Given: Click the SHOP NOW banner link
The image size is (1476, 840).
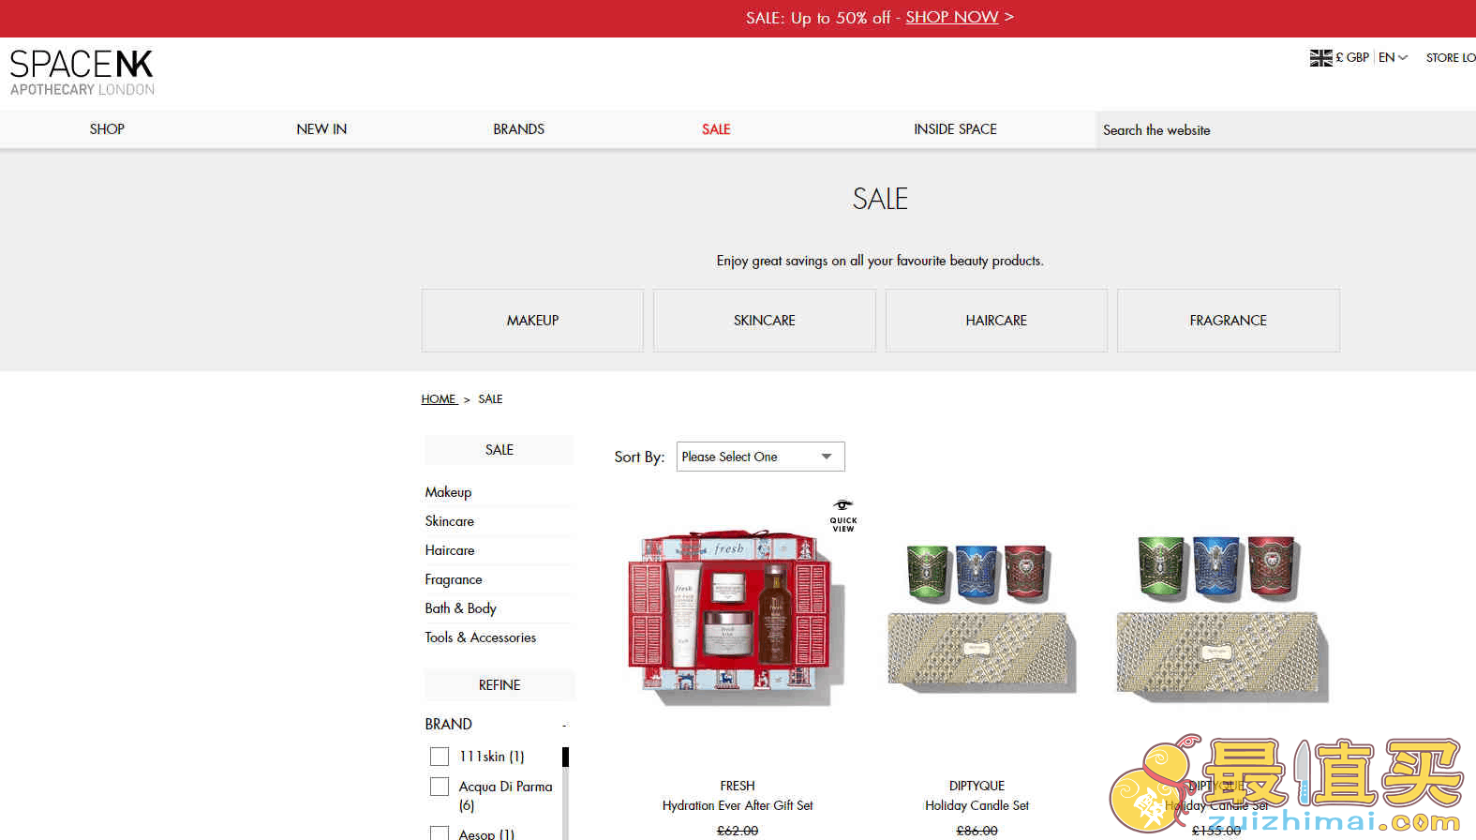Looking at the screenshot, I should point(952,17).
